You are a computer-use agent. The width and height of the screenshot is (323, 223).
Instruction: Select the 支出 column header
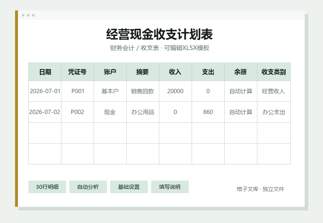(208, 72)
